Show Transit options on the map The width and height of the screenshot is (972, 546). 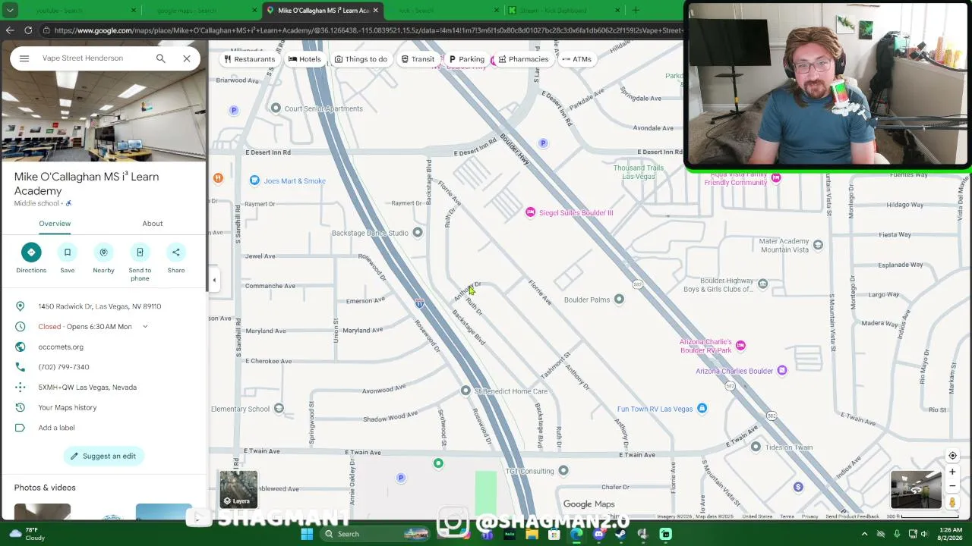[418, 59]
